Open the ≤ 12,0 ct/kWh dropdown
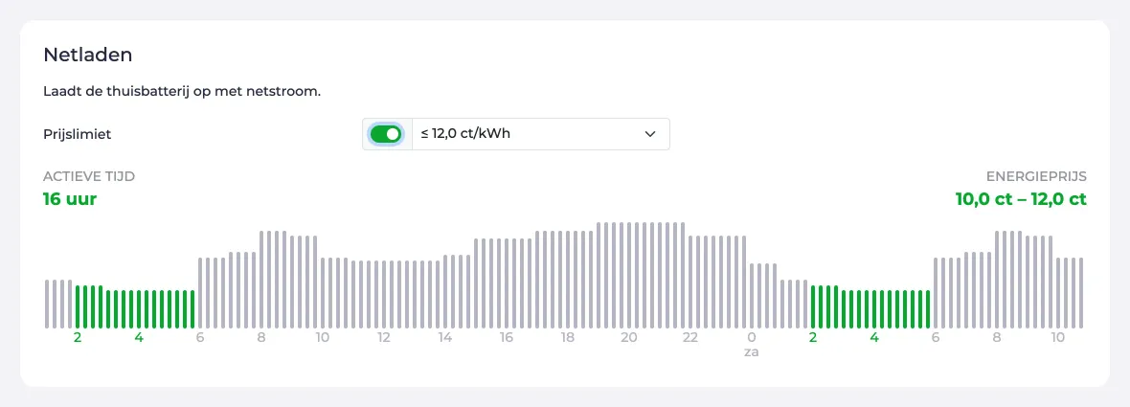Screen dimensions: 1130x407 pos(540,134)
